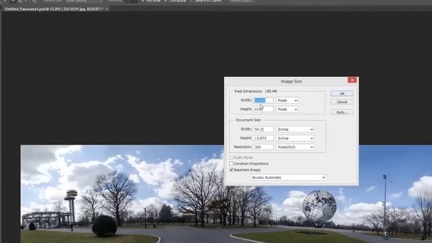Open the Bicubic Automatic resampling dropdown
Viewport: 432px width, 243px height.
(288, 178)
